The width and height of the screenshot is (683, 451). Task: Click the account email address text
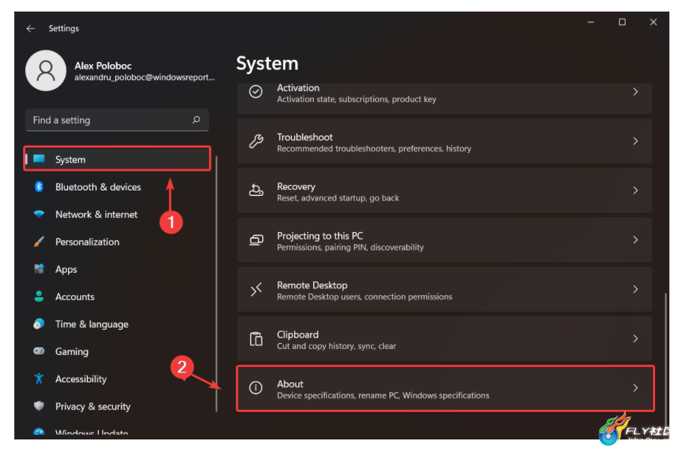point(144,78)
